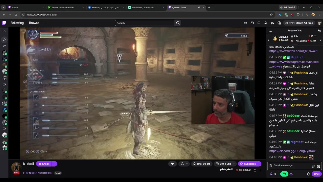
Task: Click the Knock button
Action: 44,164
